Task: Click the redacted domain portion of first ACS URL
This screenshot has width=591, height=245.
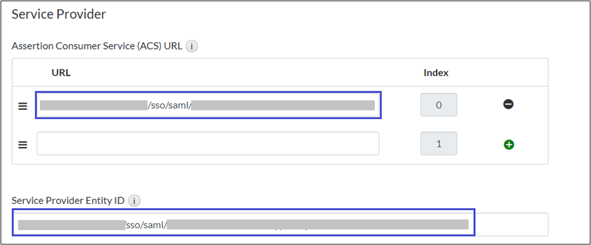Action: click(94, 105)
